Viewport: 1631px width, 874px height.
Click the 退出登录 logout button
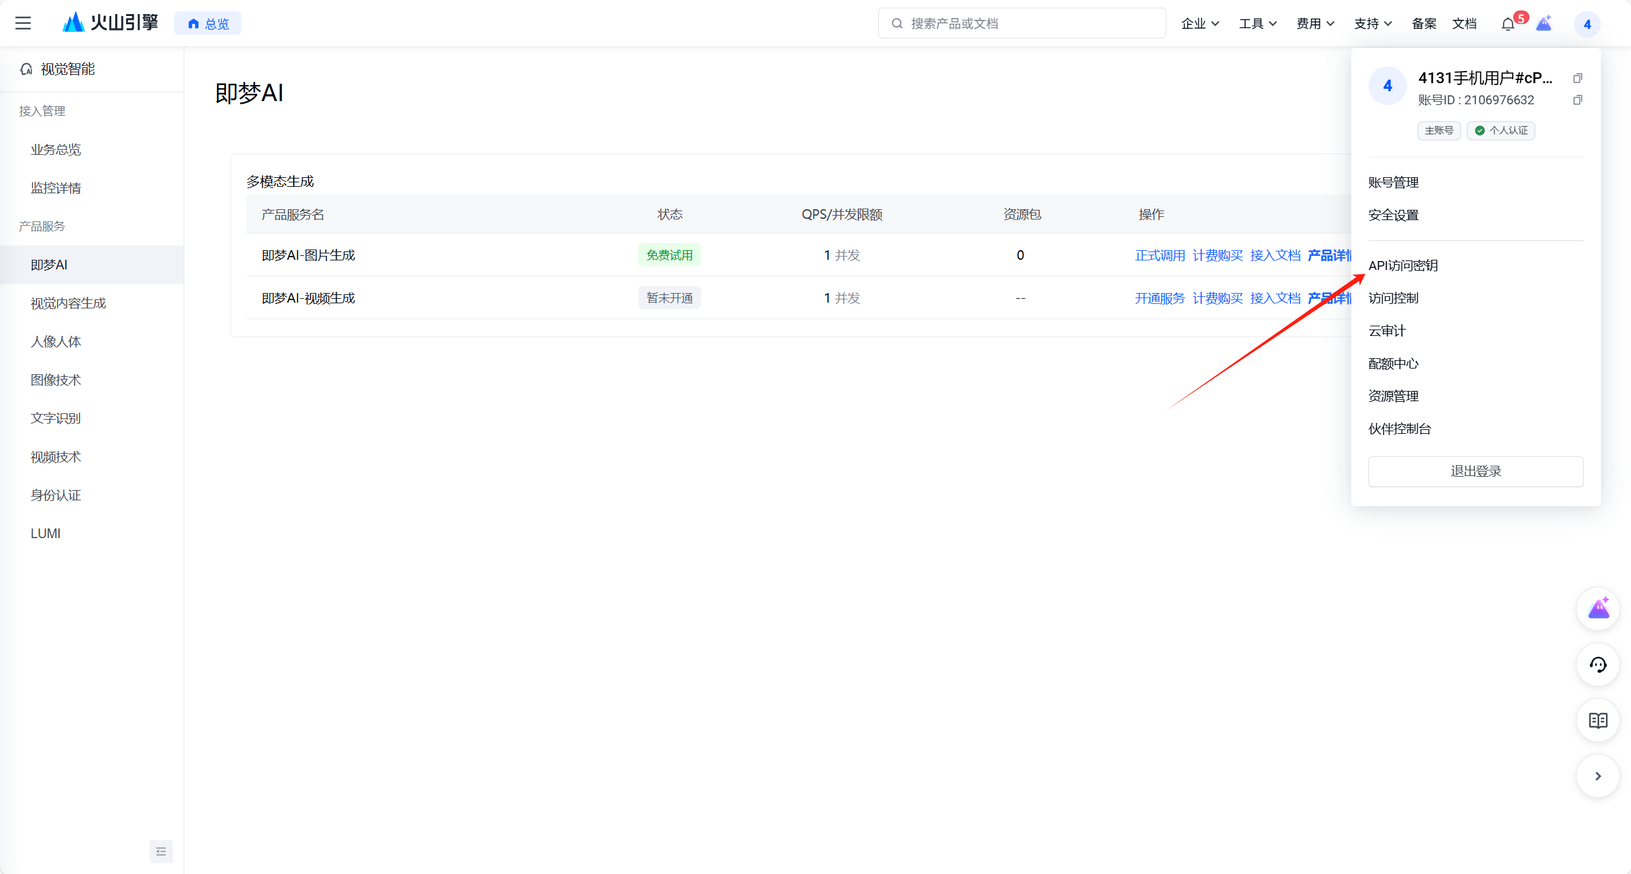click(1475, 471)
